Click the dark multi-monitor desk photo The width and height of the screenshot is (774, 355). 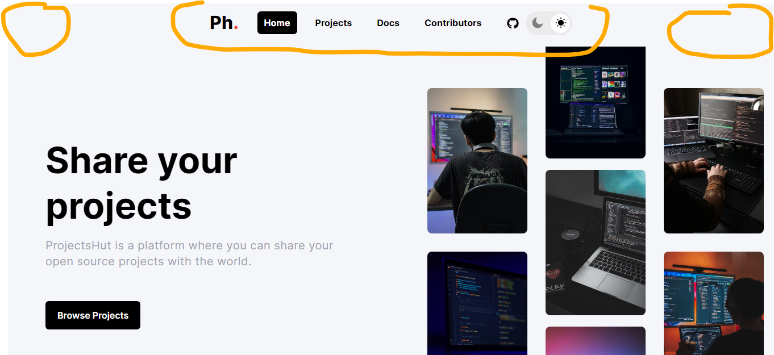[x=595, y=102]
